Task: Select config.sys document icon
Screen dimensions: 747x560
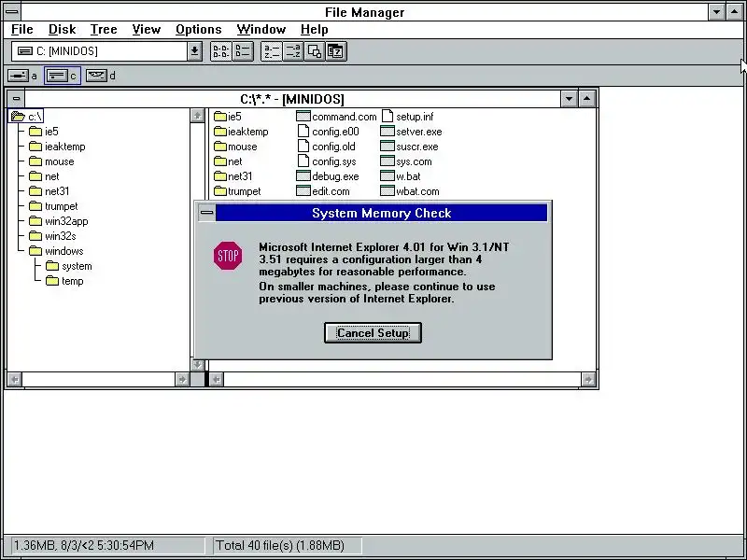Action: [x=303, y=161]
